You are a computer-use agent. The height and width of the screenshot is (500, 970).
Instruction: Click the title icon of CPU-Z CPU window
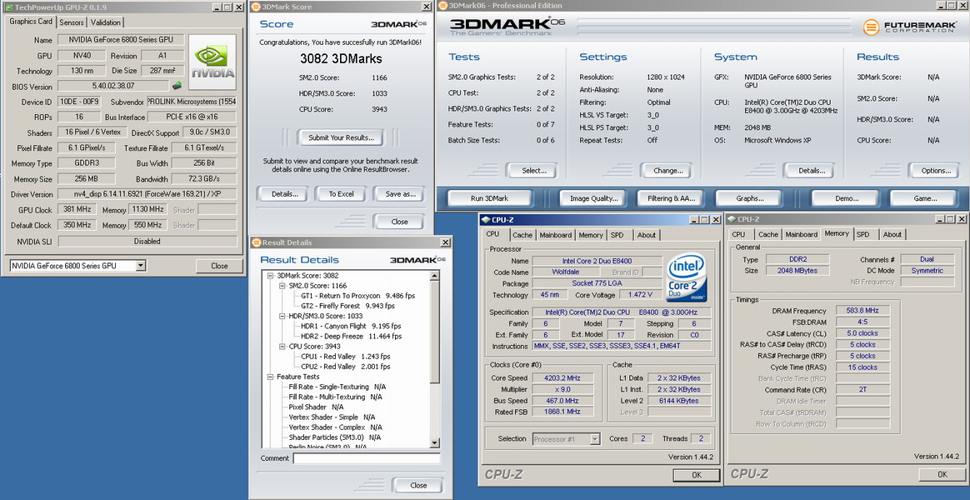485,219
